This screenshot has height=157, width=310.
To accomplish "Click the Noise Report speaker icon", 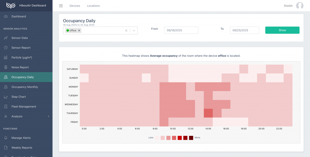I will click(6, 67).
